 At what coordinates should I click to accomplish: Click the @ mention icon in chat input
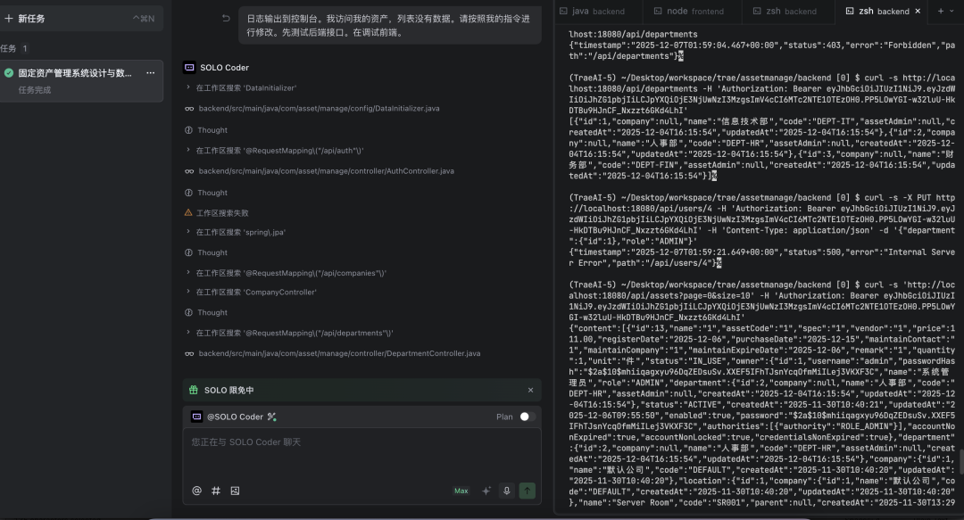[x=196, y=491]
